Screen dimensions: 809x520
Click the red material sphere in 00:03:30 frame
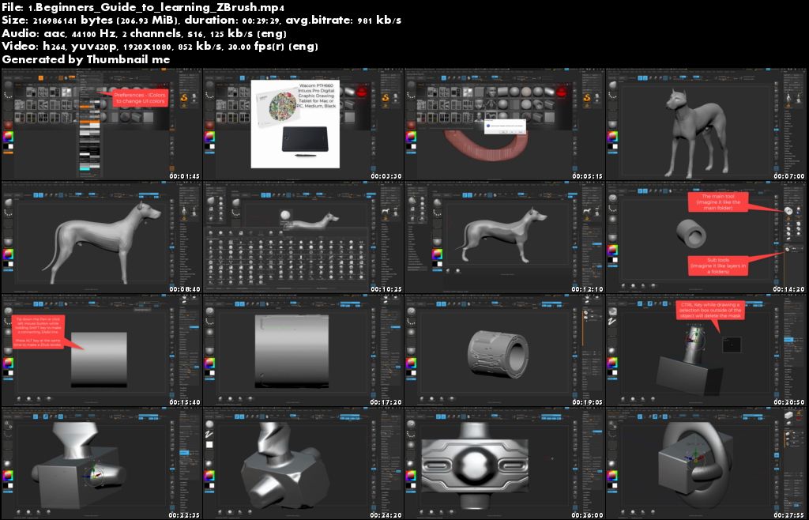(361, 93)
